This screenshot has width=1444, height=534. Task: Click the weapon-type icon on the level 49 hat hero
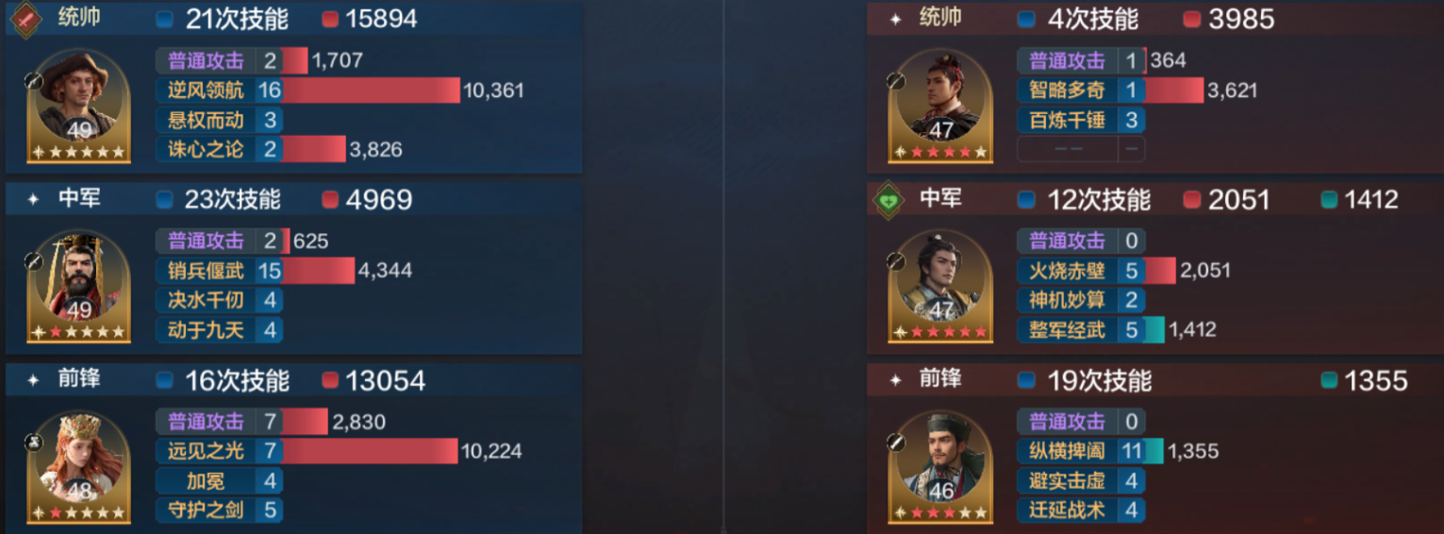click(x=31, y=81)
